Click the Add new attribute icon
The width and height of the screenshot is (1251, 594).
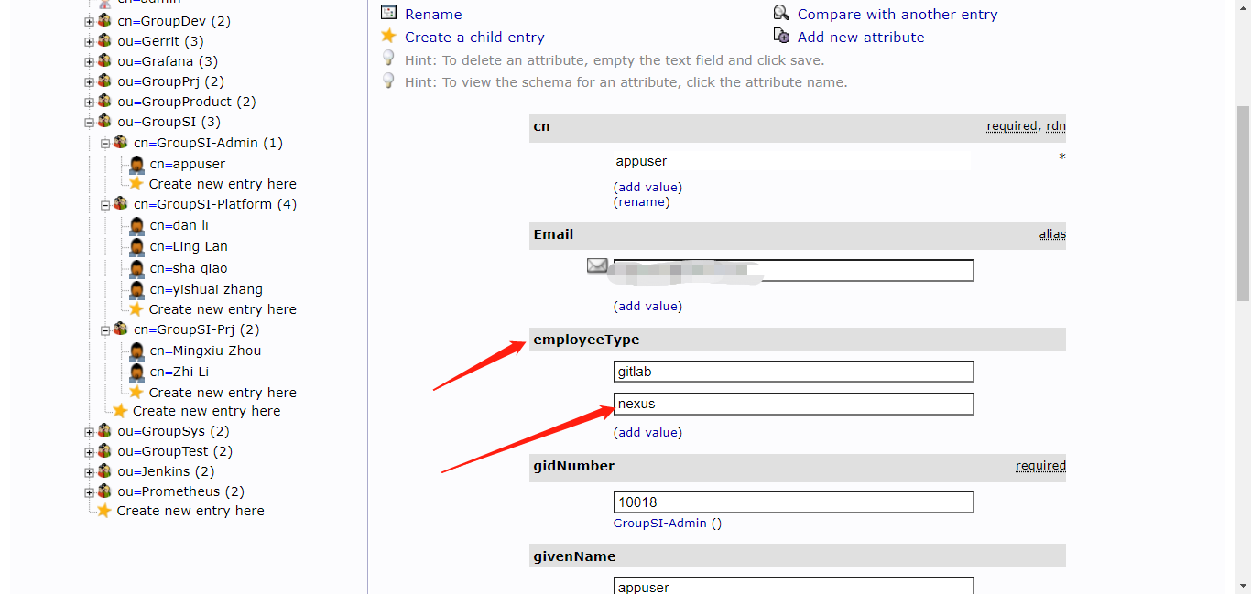point(781,36)
